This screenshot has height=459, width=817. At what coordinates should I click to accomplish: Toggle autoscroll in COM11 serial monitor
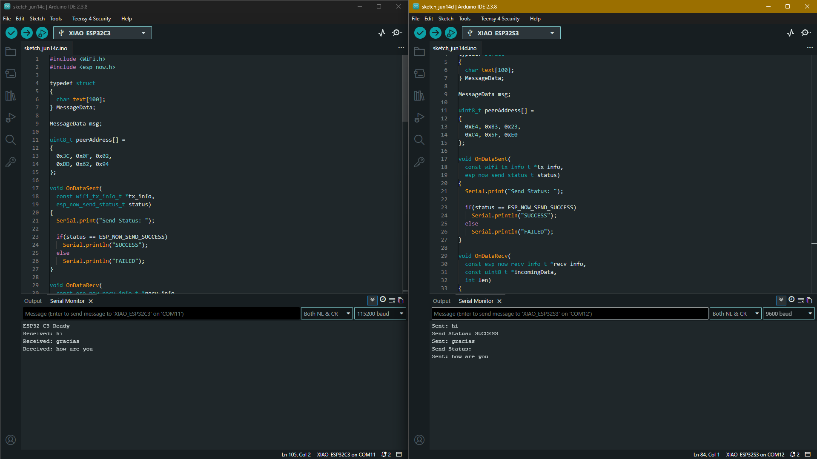[x=373, y=300]
